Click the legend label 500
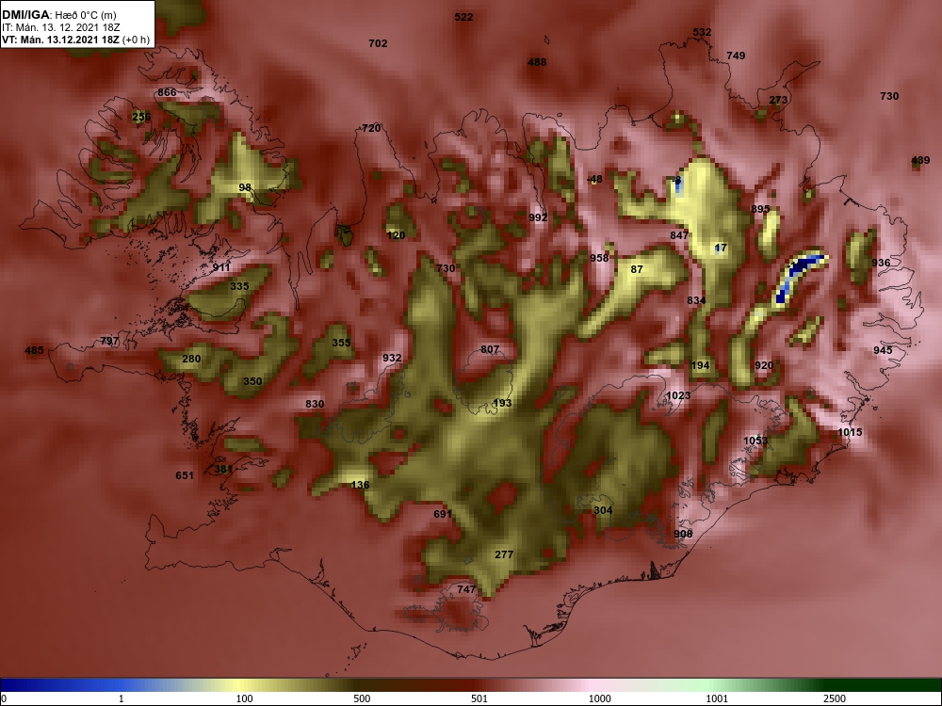The height and width of the screenshot is (706, 942). click(x=362, y=699)
